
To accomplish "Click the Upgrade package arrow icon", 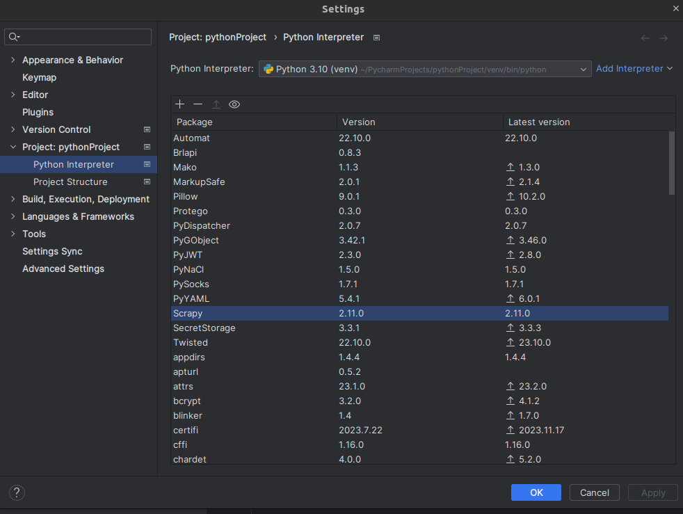I will pos(216,104).
